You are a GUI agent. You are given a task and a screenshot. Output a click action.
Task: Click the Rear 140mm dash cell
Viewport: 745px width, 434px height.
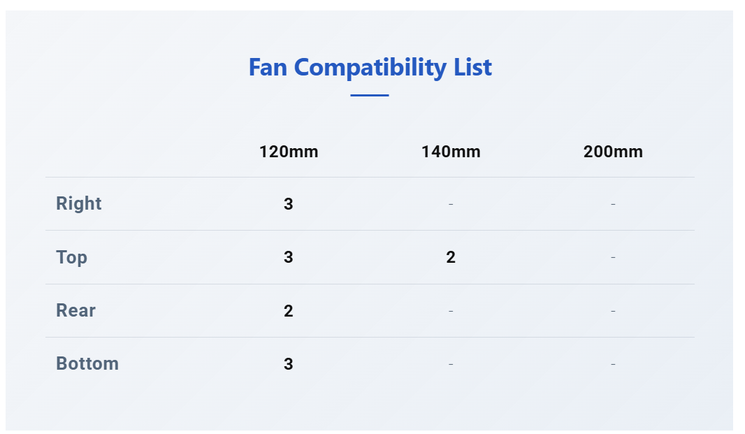[x=451, y=311]
